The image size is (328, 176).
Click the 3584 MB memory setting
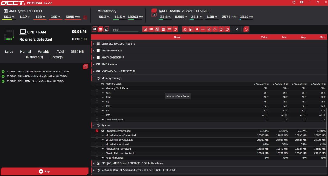(77, 52)
